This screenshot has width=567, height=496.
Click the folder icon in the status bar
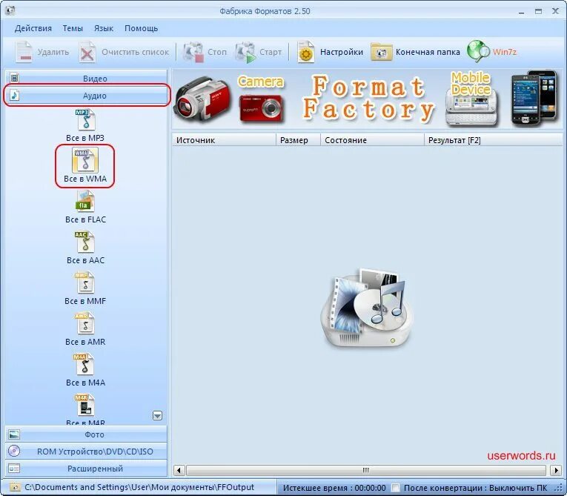(x=15, y=487)
